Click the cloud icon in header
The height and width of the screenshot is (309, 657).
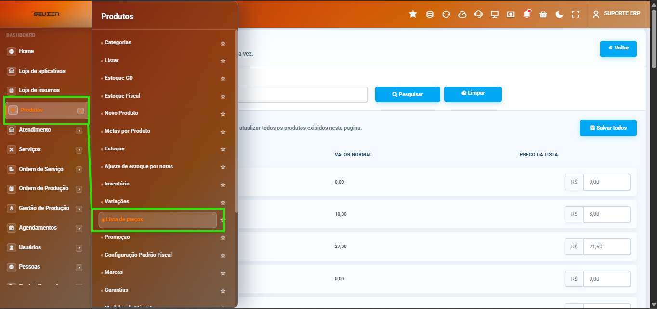[x=462, y=14]
